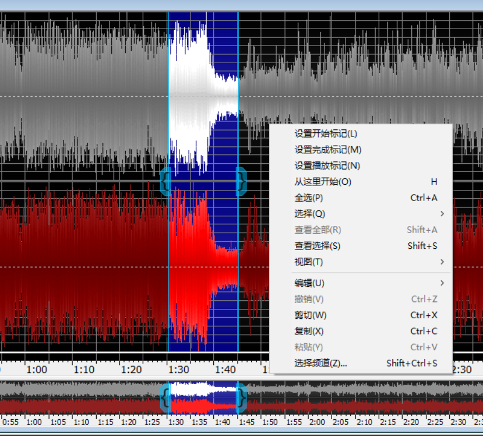Click the left selection bracket handle

[x=165, y=181]
